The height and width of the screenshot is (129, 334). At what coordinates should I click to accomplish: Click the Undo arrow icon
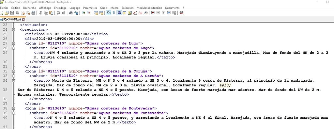(58, 13)
